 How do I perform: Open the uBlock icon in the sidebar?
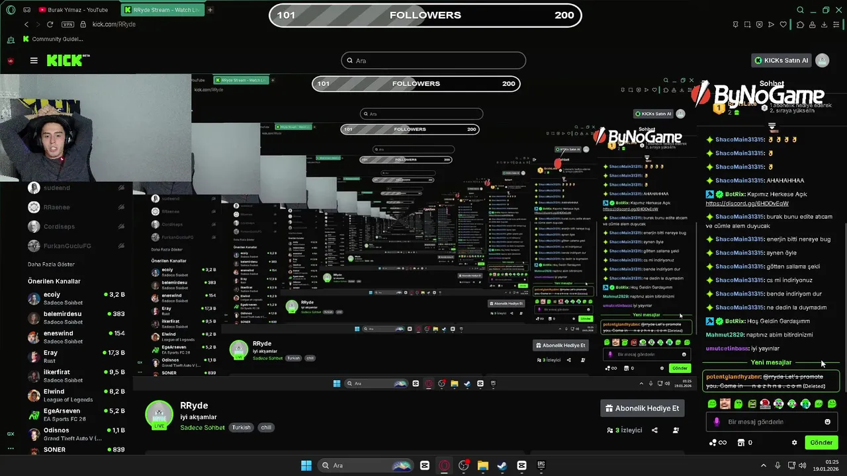(x=10, y=60)
